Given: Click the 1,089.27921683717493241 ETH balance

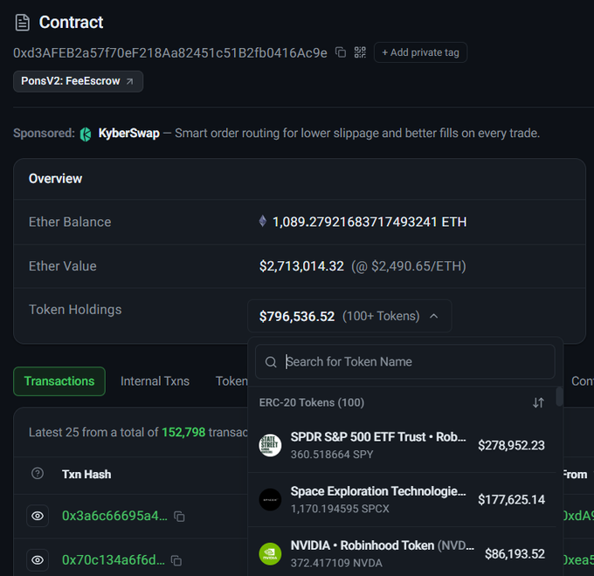Looking at the screenshot, I should point(370,222).
